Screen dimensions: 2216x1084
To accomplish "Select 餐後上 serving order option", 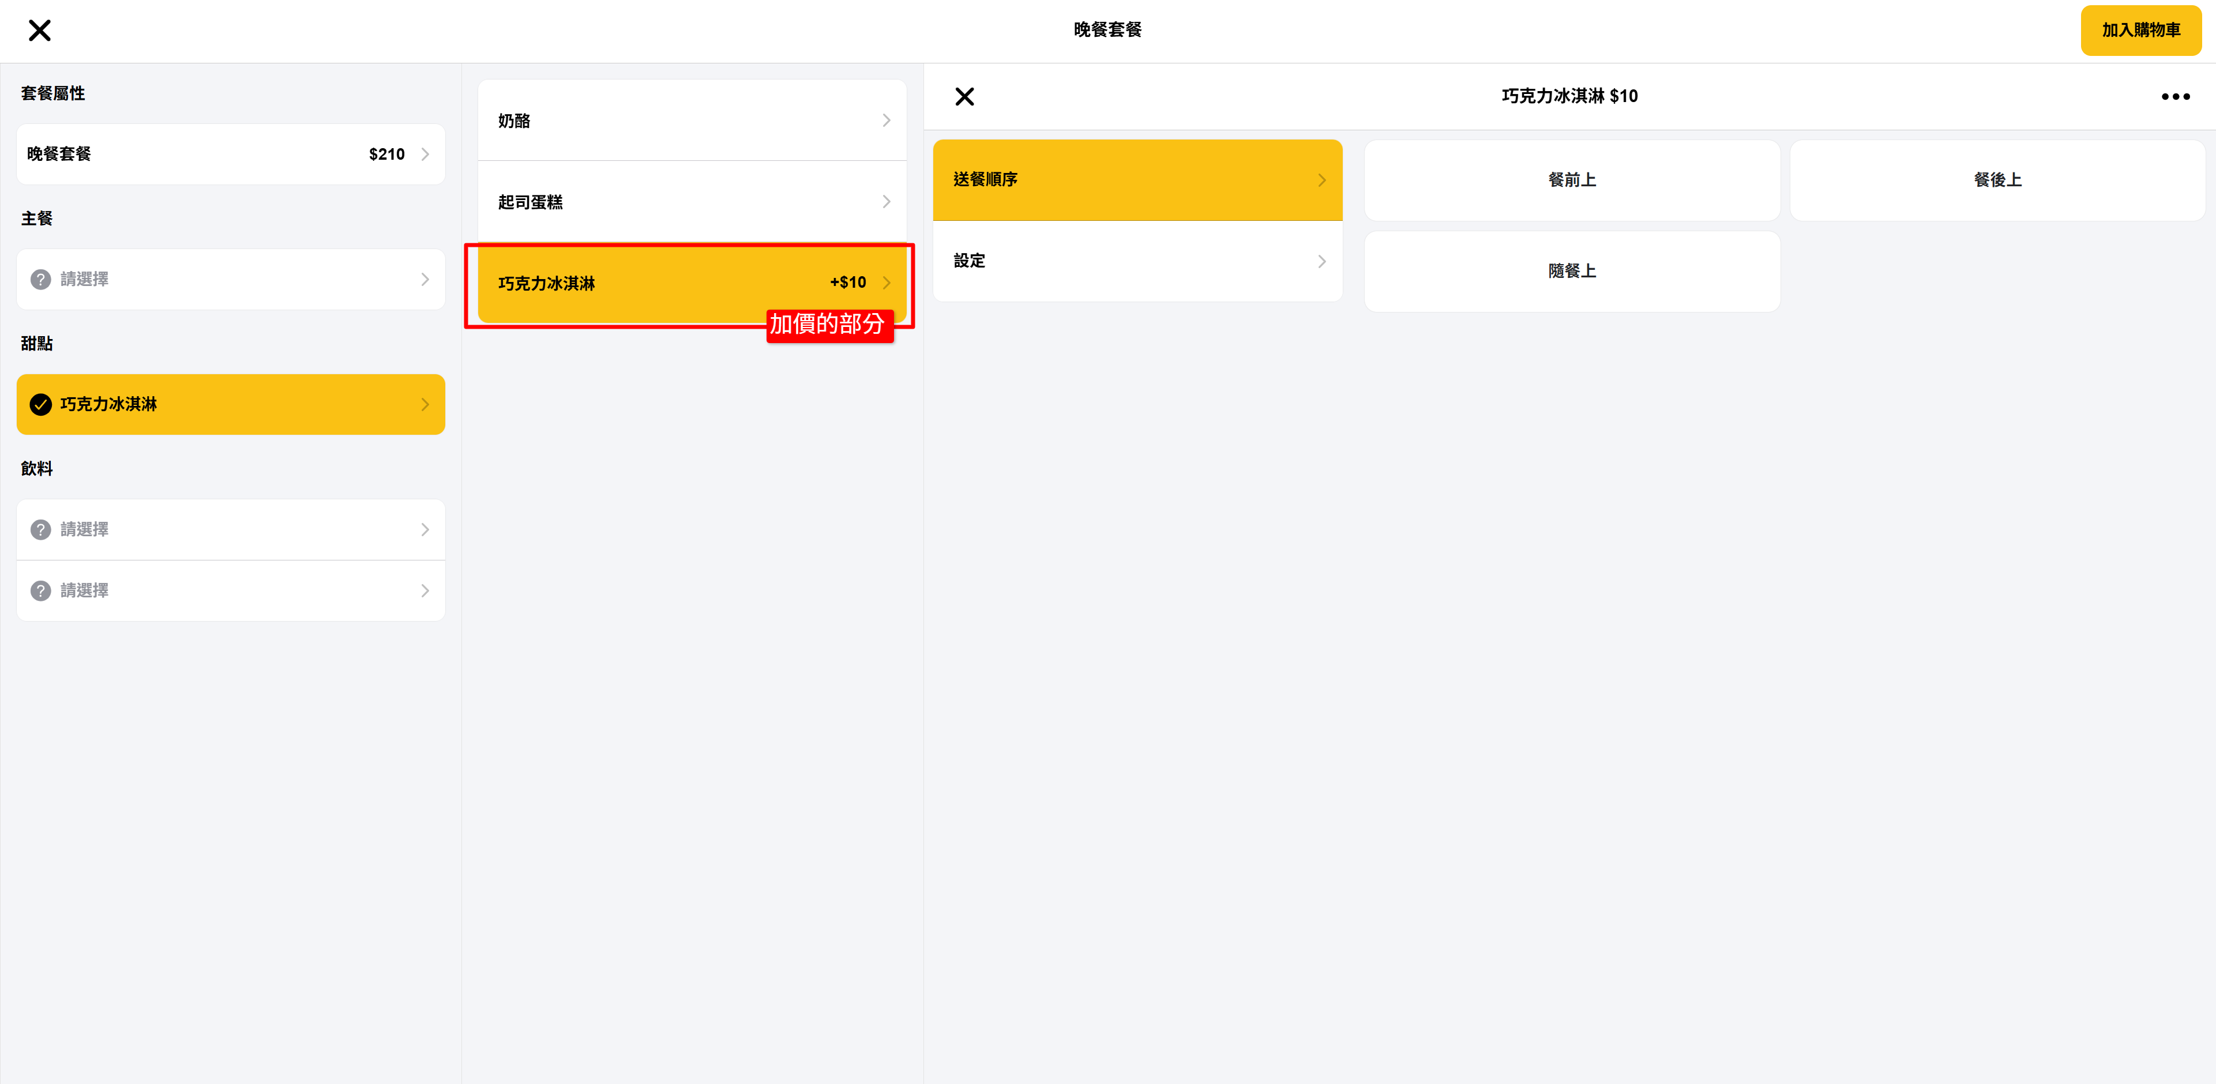I will tap(1997, 180).
